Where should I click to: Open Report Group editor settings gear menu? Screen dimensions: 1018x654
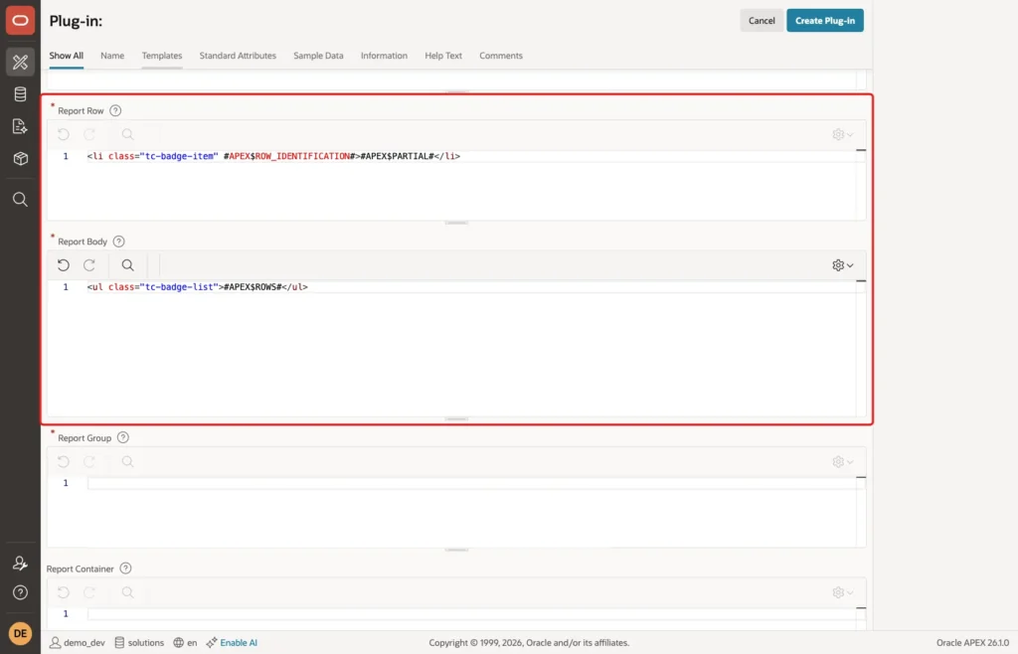[x=843, y=462]
